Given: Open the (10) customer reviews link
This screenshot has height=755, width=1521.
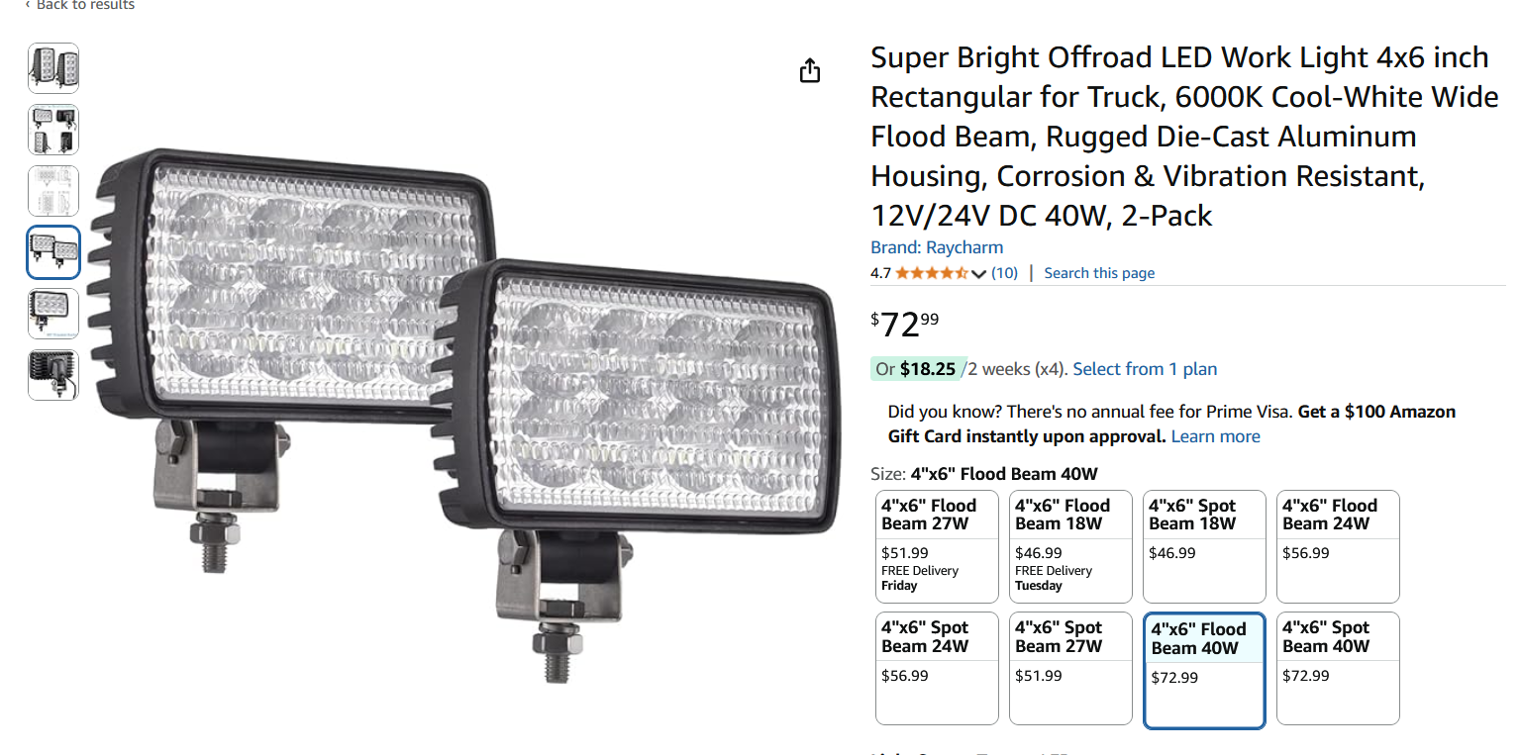Looking at the screenshot, I should pyautogui.click(x=1004, y=273).
